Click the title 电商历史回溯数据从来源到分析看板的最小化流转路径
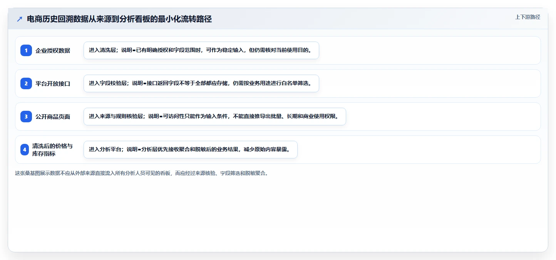The image size is (556, 260). (x=119, y=19)
